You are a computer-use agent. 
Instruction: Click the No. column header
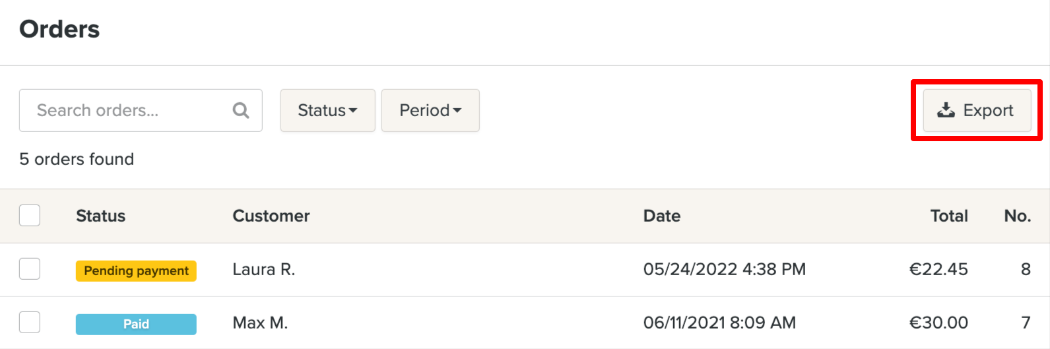click(x=1017, y=216)
